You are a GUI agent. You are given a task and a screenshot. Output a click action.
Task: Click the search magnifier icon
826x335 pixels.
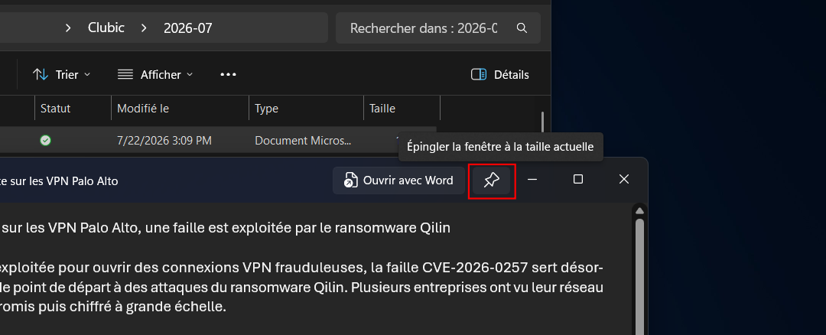[522, 28]
